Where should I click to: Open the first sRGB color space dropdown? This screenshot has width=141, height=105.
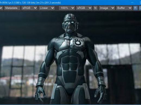pos(29,8)
